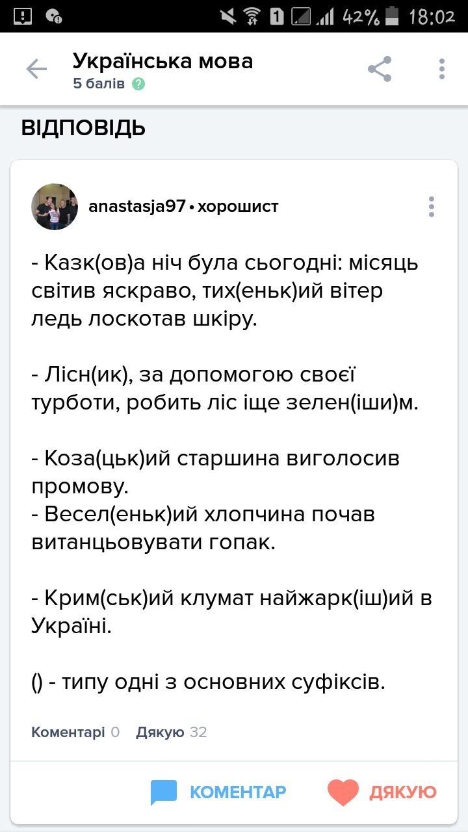Screen dimensions: 468x832
Task: Tap the battery icon in status bar
Action: tap(391, 16)
